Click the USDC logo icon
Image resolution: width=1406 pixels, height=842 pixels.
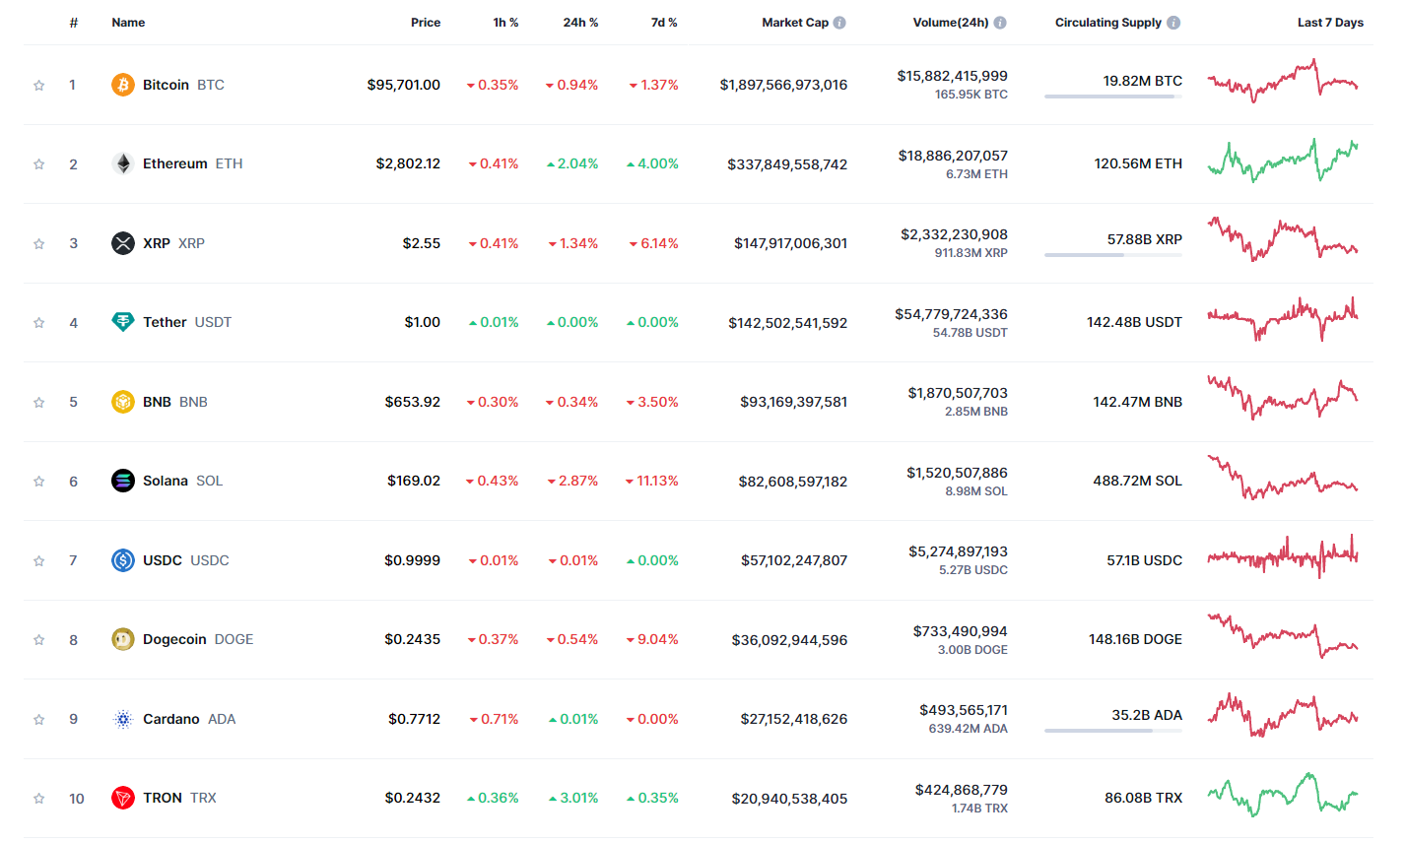[122, 560]
